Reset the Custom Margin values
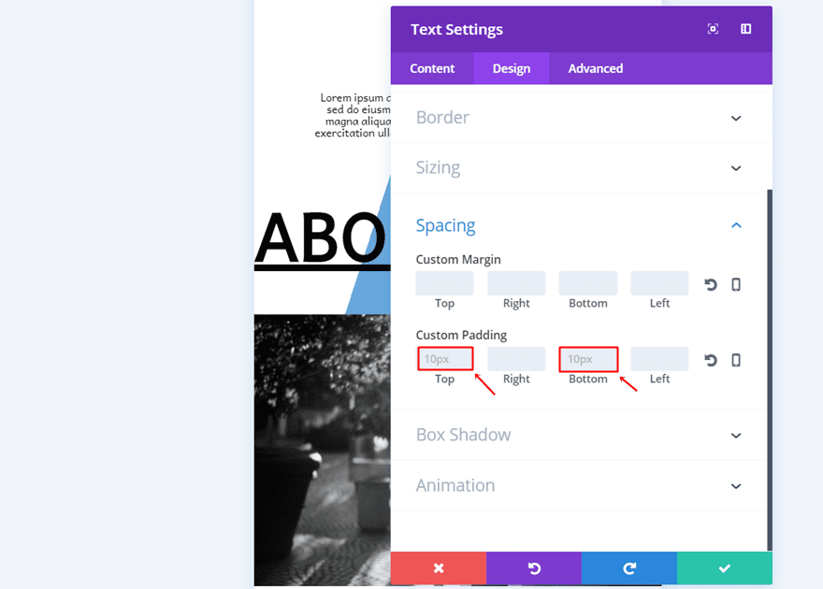Screen dimensions: 823x589 click(711, 284)
